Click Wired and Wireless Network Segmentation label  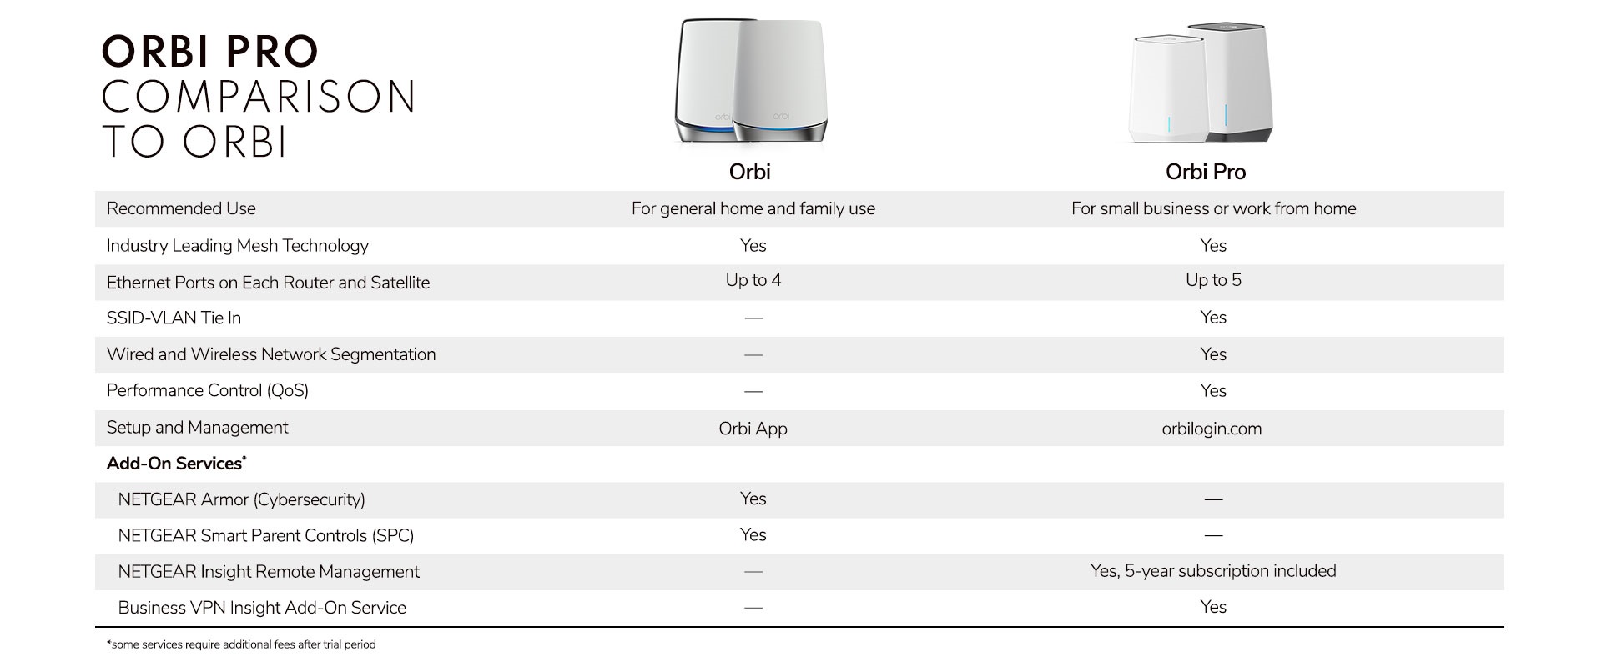click(271, 354)
